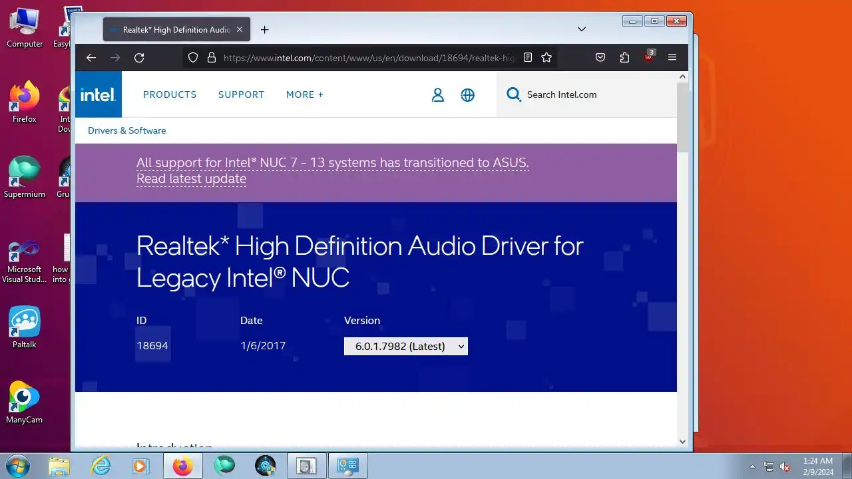
Task: Click the address bar URL
Action: pos(369,58)
